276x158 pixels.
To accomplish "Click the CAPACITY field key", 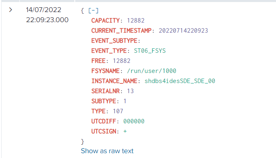I will [105, 21].
